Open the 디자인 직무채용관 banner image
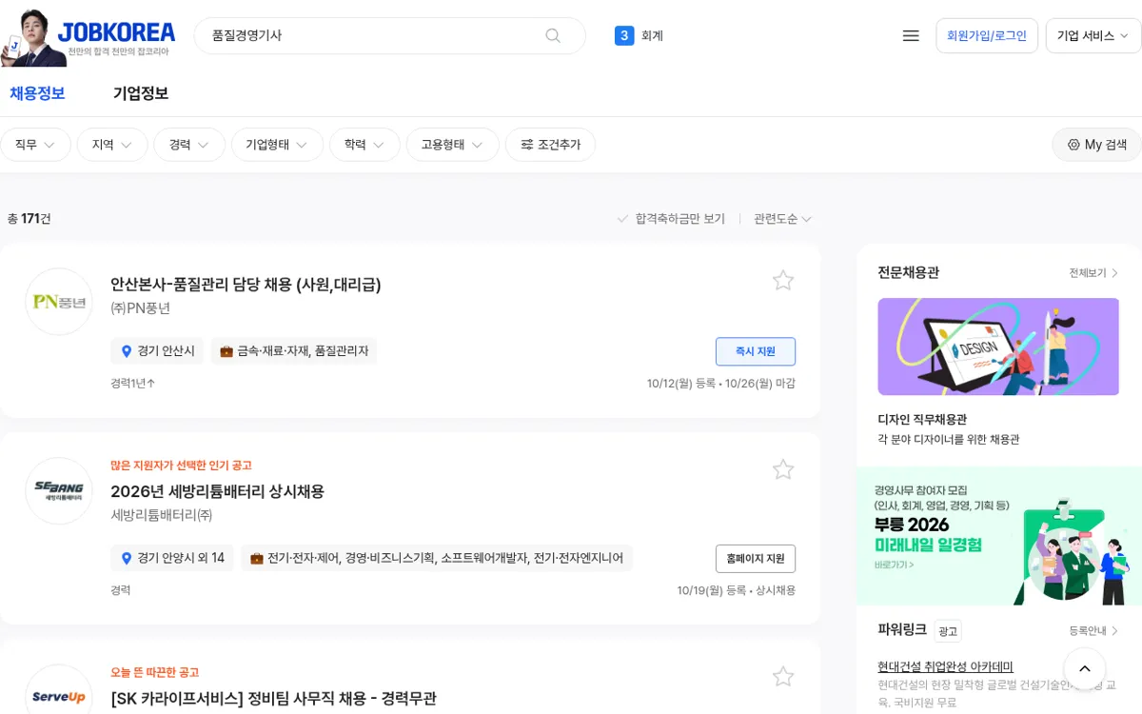Image resolution: width=1142 pixels, height=714 pixels. point(998,347)
